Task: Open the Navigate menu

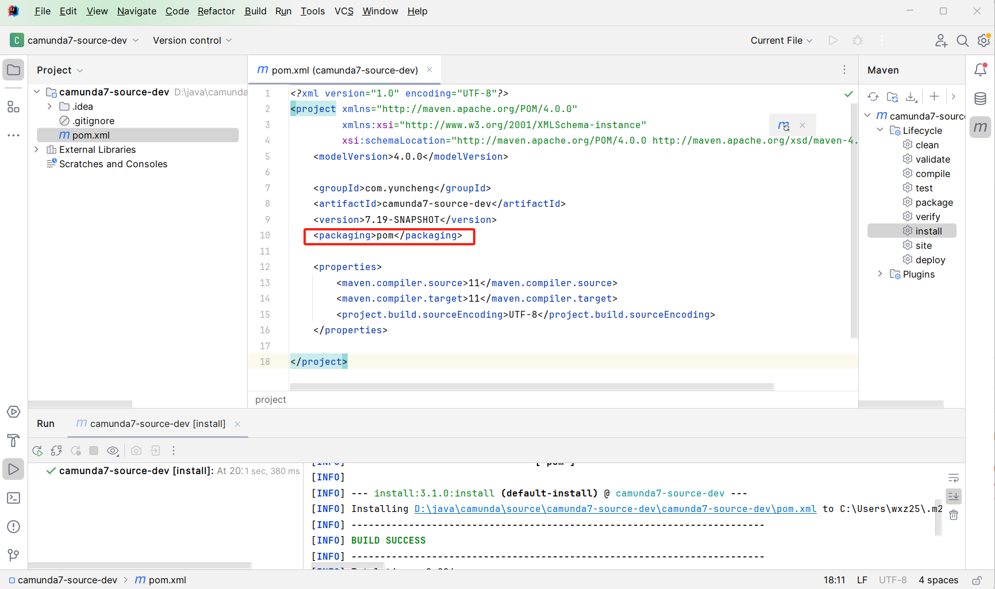Action: (x=137, y=11)
